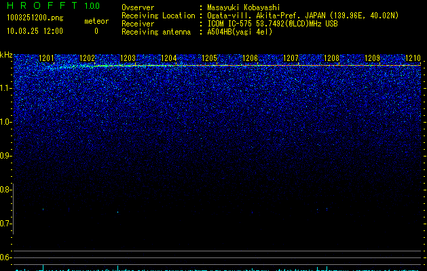This screenshot has height=271, width=427.
Task: Click the 0.6 kHz axis label
Action: click(x=5, y=257)
